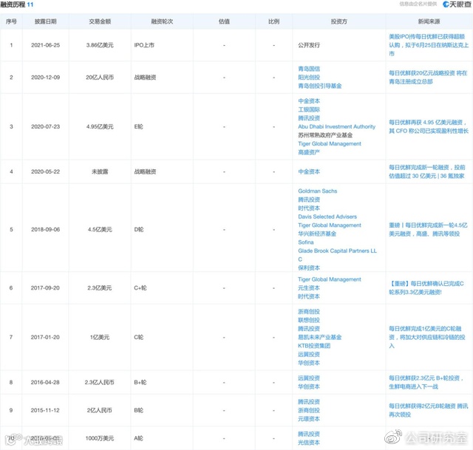
Task: Click the 融资轮次 column header
Action: point(162,21)
